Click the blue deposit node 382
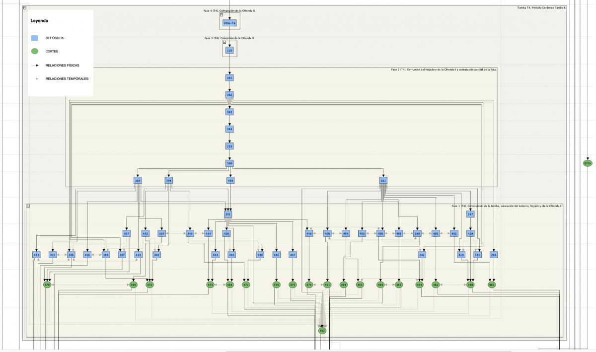Screen dimensions: 596x352 [x=229, y=95]
